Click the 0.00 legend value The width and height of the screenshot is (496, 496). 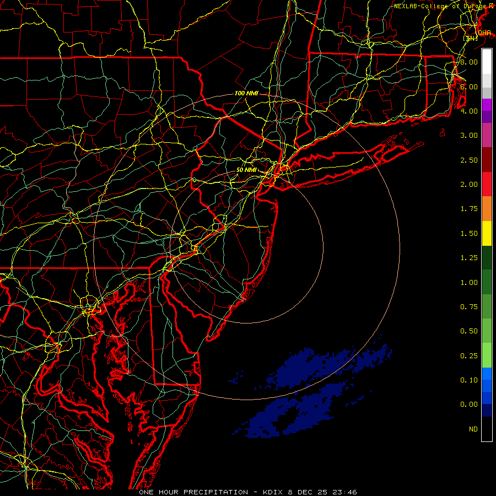pyautogui.click(x=469, y=405)
